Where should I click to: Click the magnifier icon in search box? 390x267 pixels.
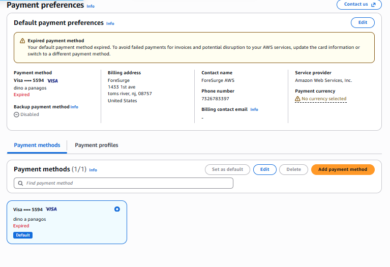pyautogui.click(x=21, y=183)
